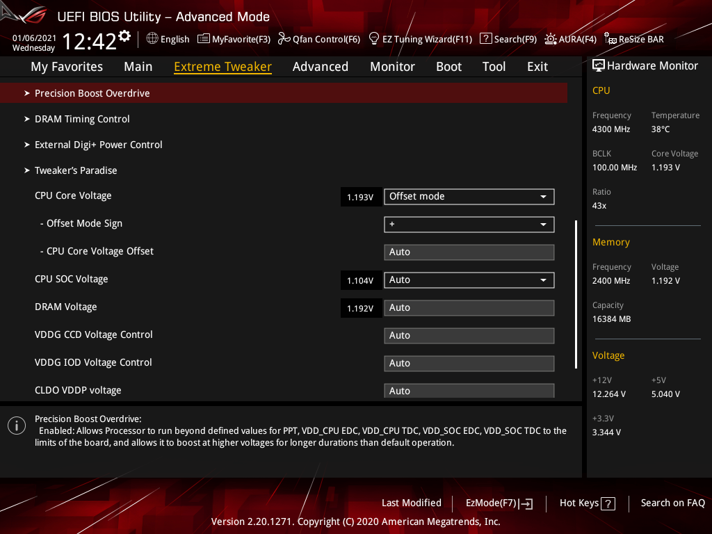Click the 01/06/2021 date

[x=34, y=38]
